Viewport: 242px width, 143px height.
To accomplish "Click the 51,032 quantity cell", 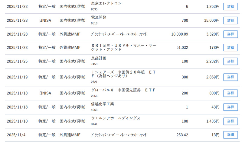I will point(182,48).
